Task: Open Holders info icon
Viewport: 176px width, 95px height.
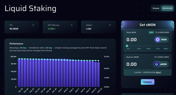Action: tap(110, 25)
